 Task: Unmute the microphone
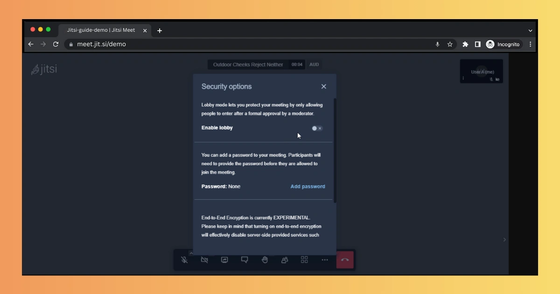184,260
